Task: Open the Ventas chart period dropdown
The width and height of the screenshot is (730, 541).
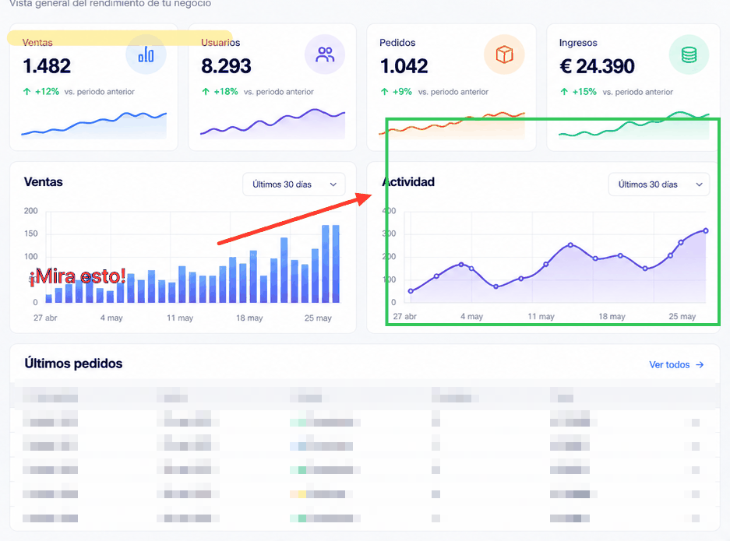Action: (294, 184)
